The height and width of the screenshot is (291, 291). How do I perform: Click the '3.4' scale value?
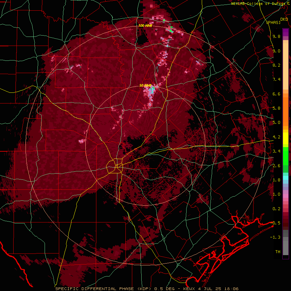coord(276,151)
